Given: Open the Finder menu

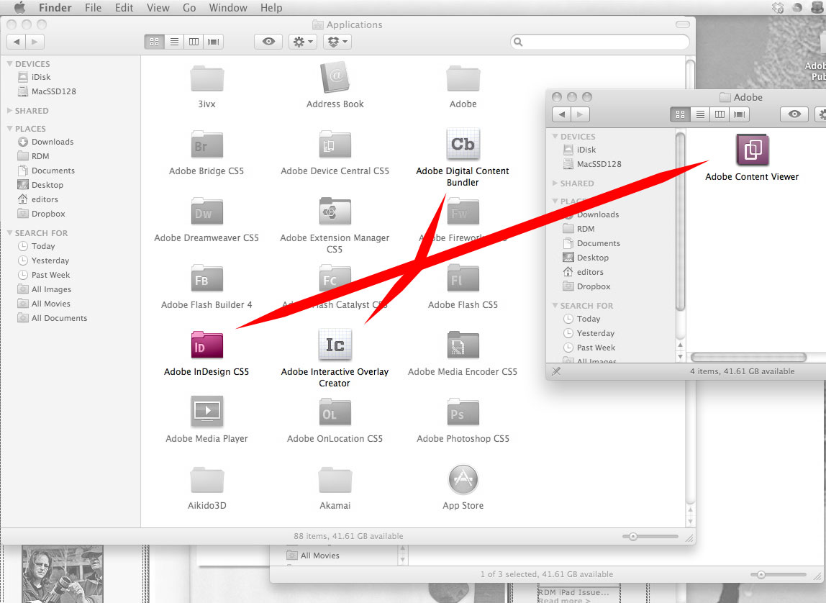Looking at the screenshot, I should point(55,7).
